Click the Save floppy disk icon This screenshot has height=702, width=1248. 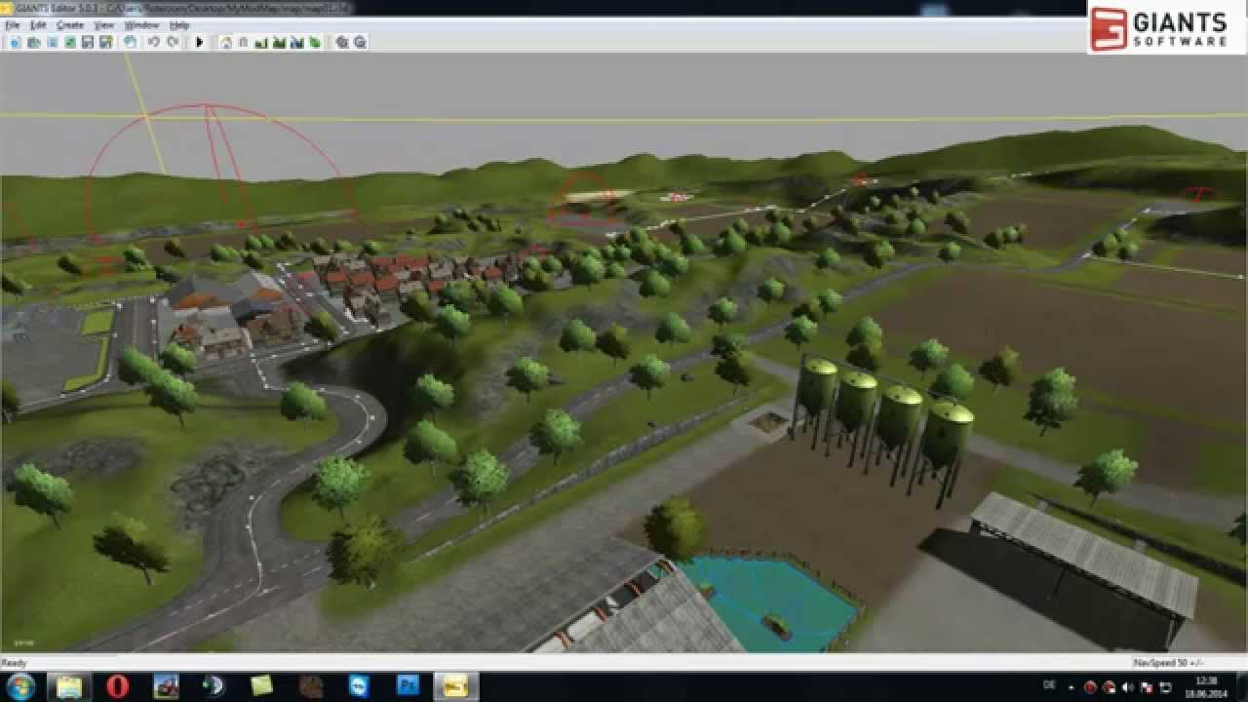[x=88, y=42]
